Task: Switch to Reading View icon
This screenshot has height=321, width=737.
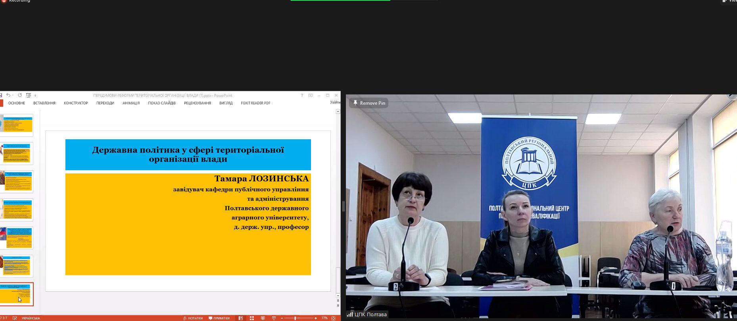Action: [263, 318]
